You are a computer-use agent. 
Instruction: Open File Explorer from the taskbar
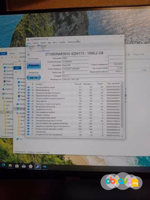10,166
